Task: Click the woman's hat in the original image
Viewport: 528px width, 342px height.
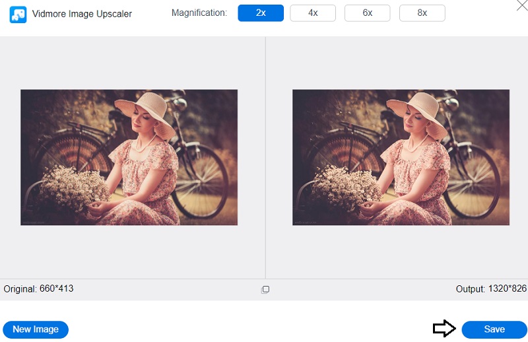Action: click(142, 104)
